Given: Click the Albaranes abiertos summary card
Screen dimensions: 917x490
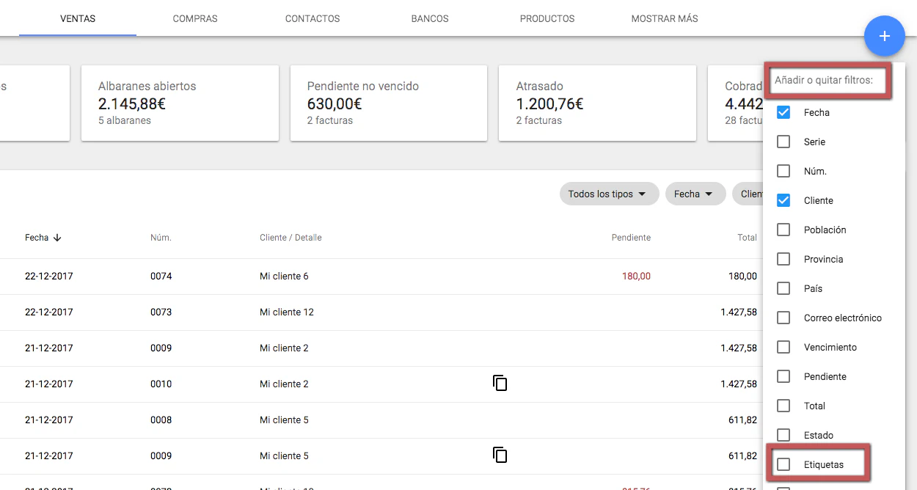Looking at the screenshot, I should tap(180, 103).
